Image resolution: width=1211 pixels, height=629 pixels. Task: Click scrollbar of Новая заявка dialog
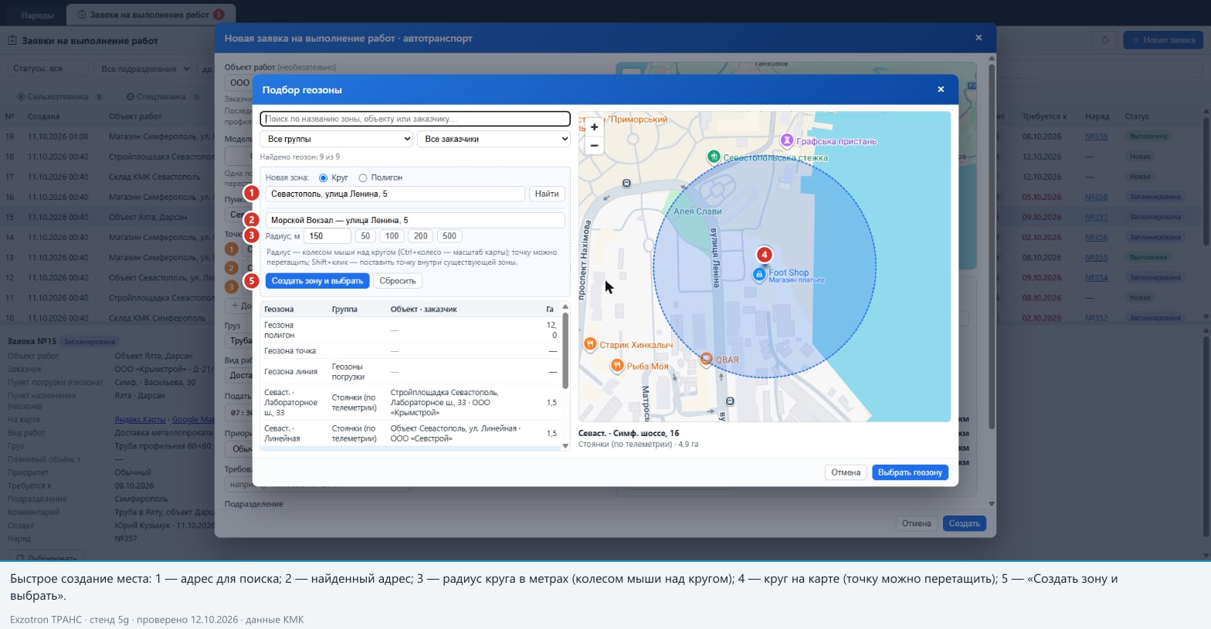click(x=991, y=247)
